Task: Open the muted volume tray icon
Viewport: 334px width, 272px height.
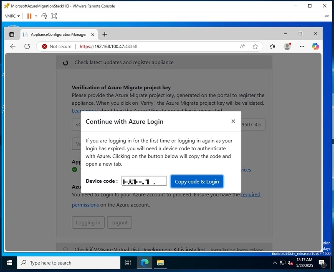Action: pyautogui.click(x=290, y=263)
